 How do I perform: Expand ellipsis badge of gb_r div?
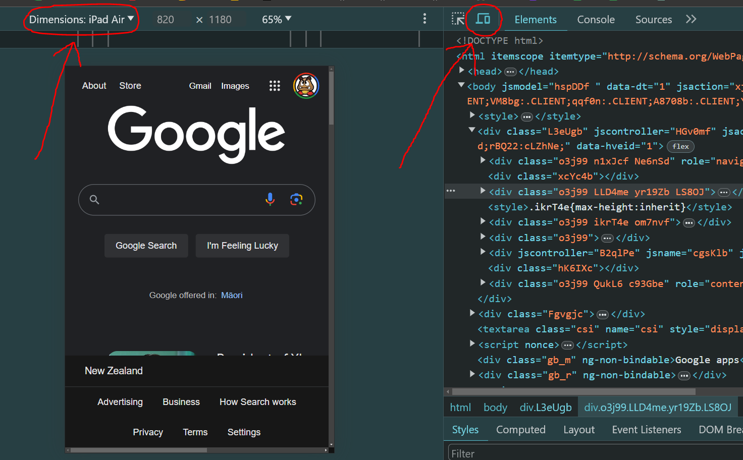tap(684, 376)
